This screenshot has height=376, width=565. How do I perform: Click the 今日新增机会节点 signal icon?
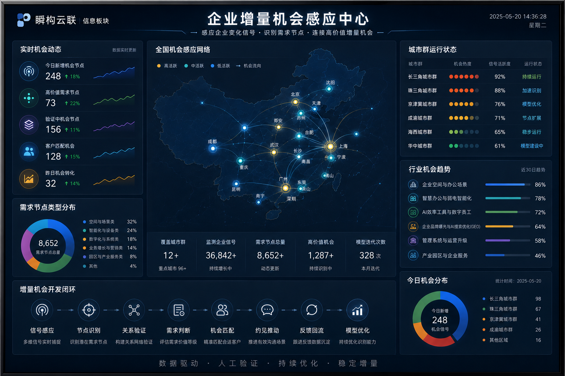click(x=29, y=71)
